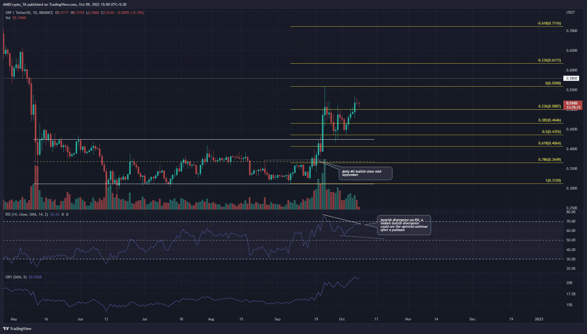
Task: Click the 80.00 RSI axis level
Action: [x=571, y=212]
